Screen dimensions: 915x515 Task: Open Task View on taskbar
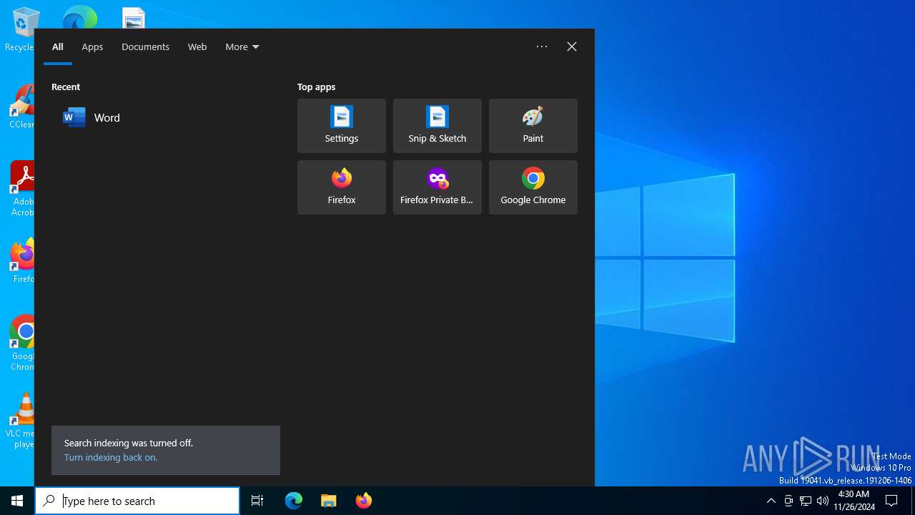[257, 501]
